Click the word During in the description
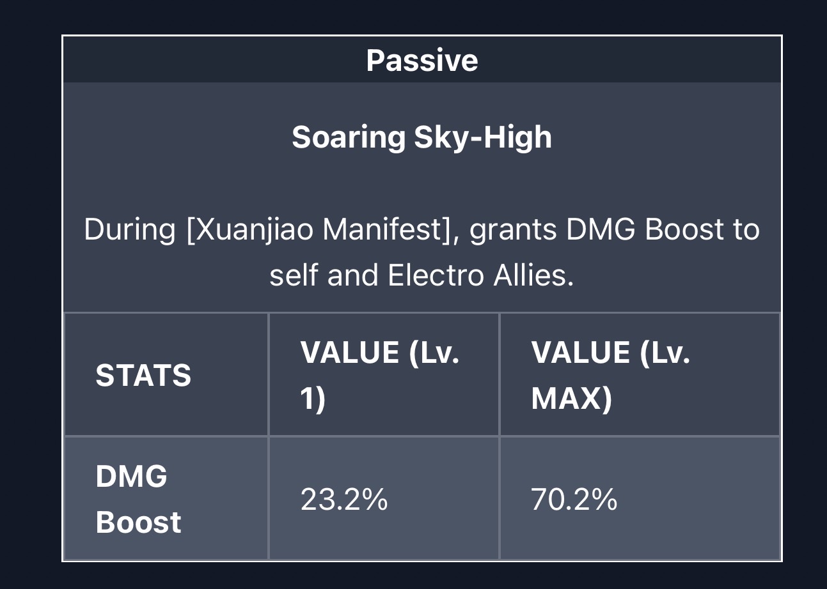827x589 pixels. click(x=129, y=229)
